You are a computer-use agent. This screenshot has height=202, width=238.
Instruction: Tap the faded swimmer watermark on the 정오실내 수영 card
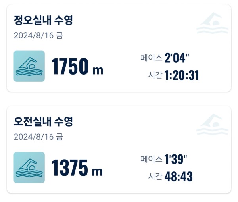213,23
